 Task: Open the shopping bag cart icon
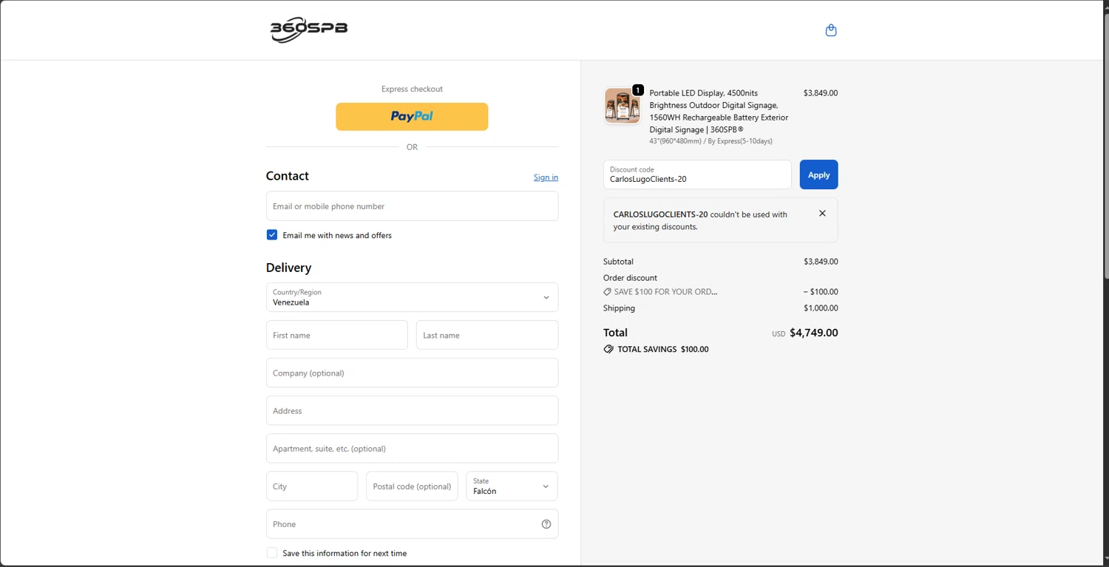coord(831,30)
